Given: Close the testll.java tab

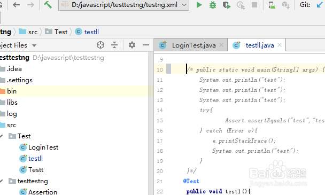Looking at the screenshot, I should click(280, 45).
